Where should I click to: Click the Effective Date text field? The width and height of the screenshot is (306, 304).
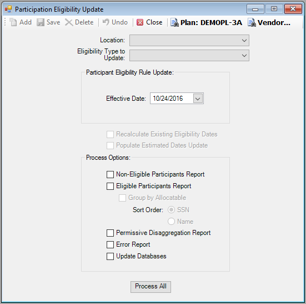click(172, 99)
